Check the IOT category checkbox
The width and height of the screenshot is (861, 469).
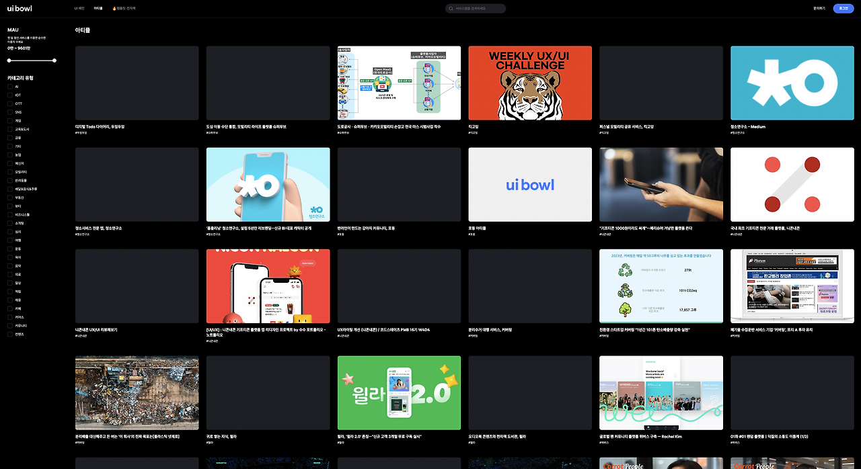pyautogui.click(x=9, y=95)
